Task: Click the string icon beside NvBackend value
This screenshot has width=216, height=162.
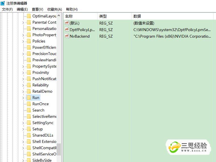Action: [67, 36]
